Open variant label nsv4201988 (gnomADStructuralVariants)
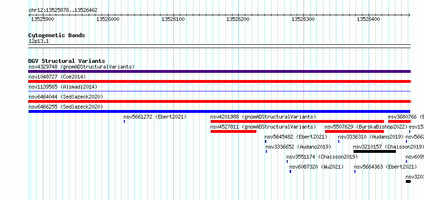 pos(263,117)
